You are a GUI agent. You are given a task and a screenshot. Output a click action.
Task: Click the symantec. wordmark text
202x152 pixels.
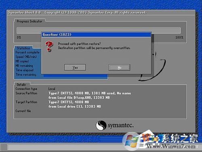click(121, 126)
